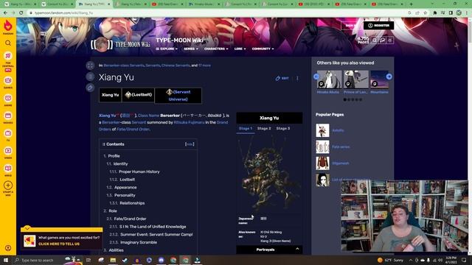Go to previous recommended carousel slide

click(x=316, y=77)
